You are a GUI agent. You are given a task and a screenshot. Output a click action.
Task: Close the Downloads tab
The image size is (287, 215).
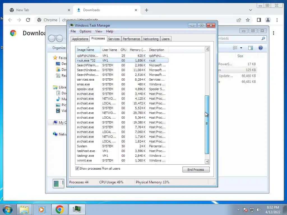(x=136, y=10)
